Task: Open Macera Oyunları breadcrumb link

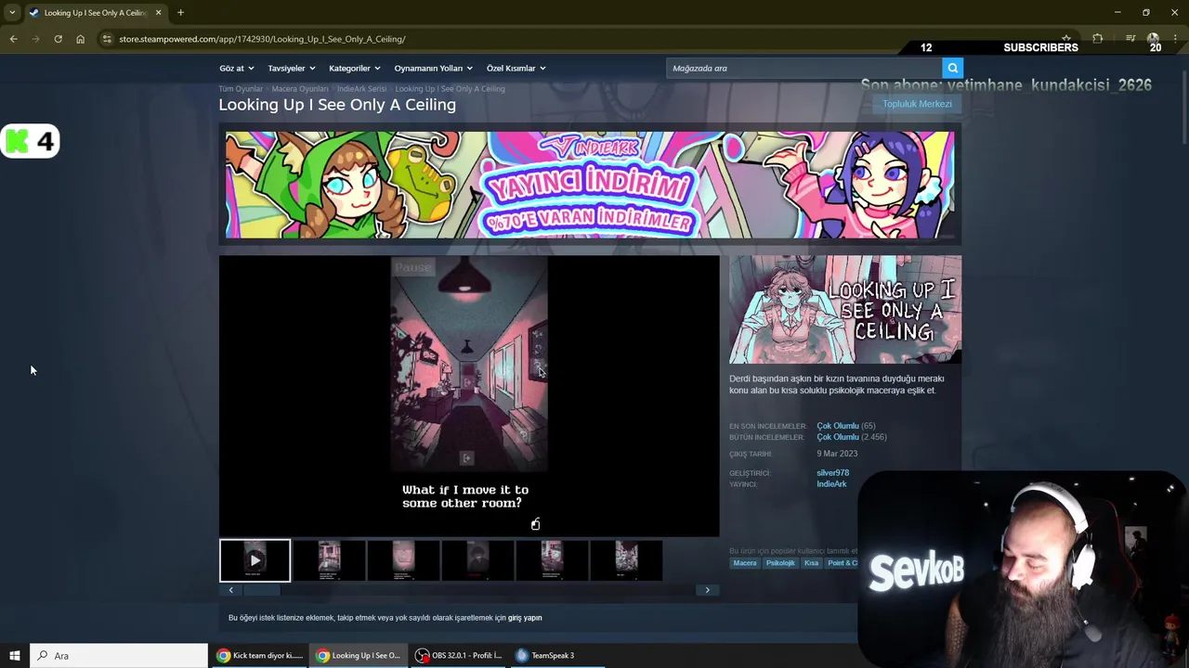Action: (x=300, y=89)
